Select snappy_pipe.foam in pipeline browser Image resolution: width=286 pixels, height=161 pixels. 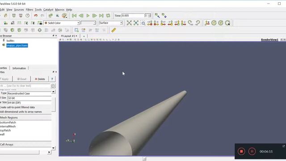[x=17, y=46]
